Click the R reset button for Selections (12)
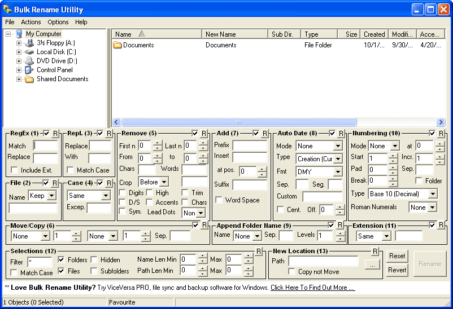The width and height of the screenshot is (453, 309). pos(259,251)
